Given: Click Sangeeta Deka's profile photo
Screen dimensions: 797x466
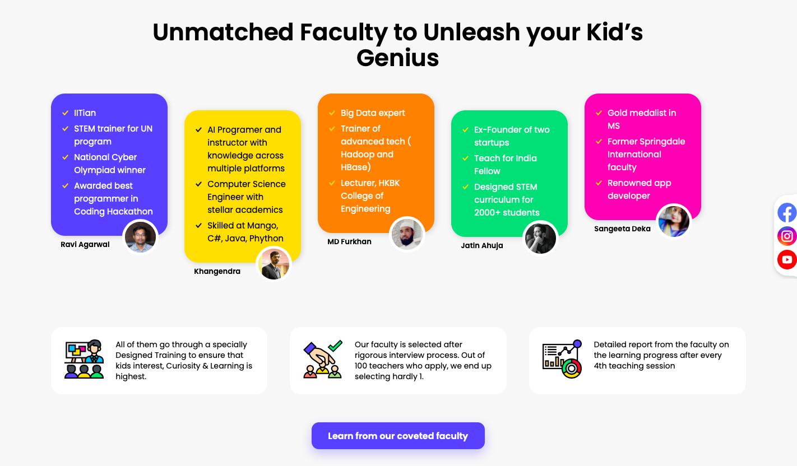Looking at the screenshot, I should pos(674,221).
